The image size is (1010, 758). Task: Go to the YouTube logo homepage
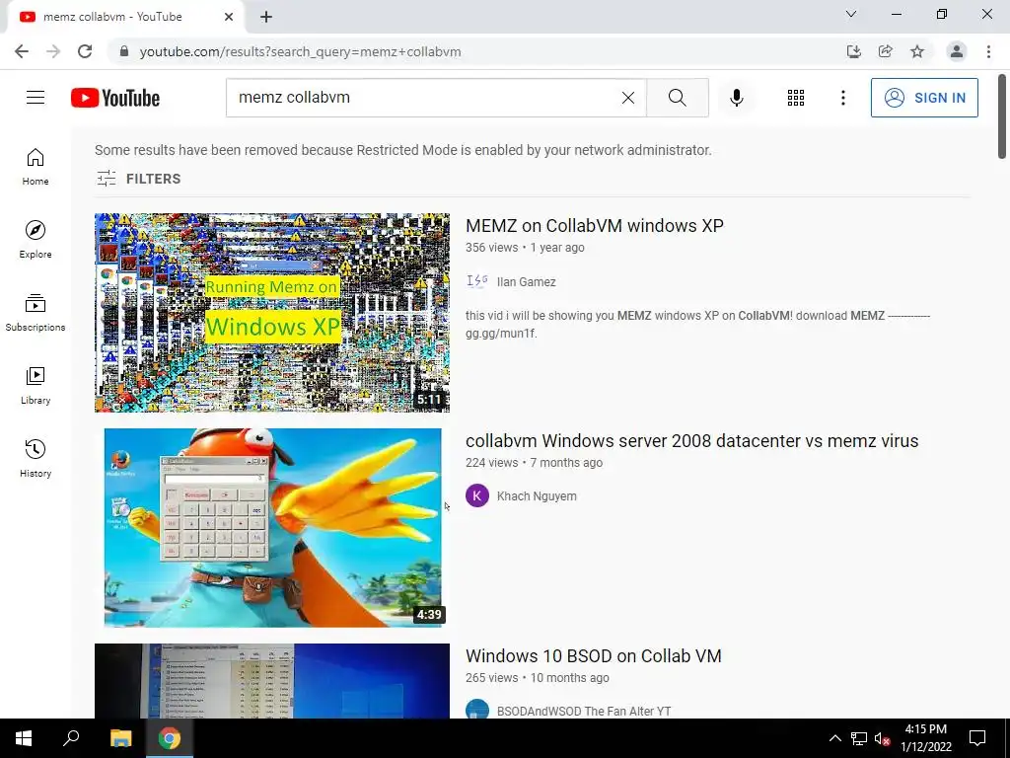pos(115,98)
